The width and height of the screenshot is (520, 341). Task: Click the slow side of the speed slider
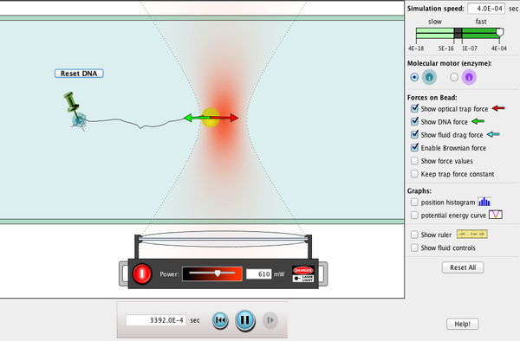click(435, 34)
